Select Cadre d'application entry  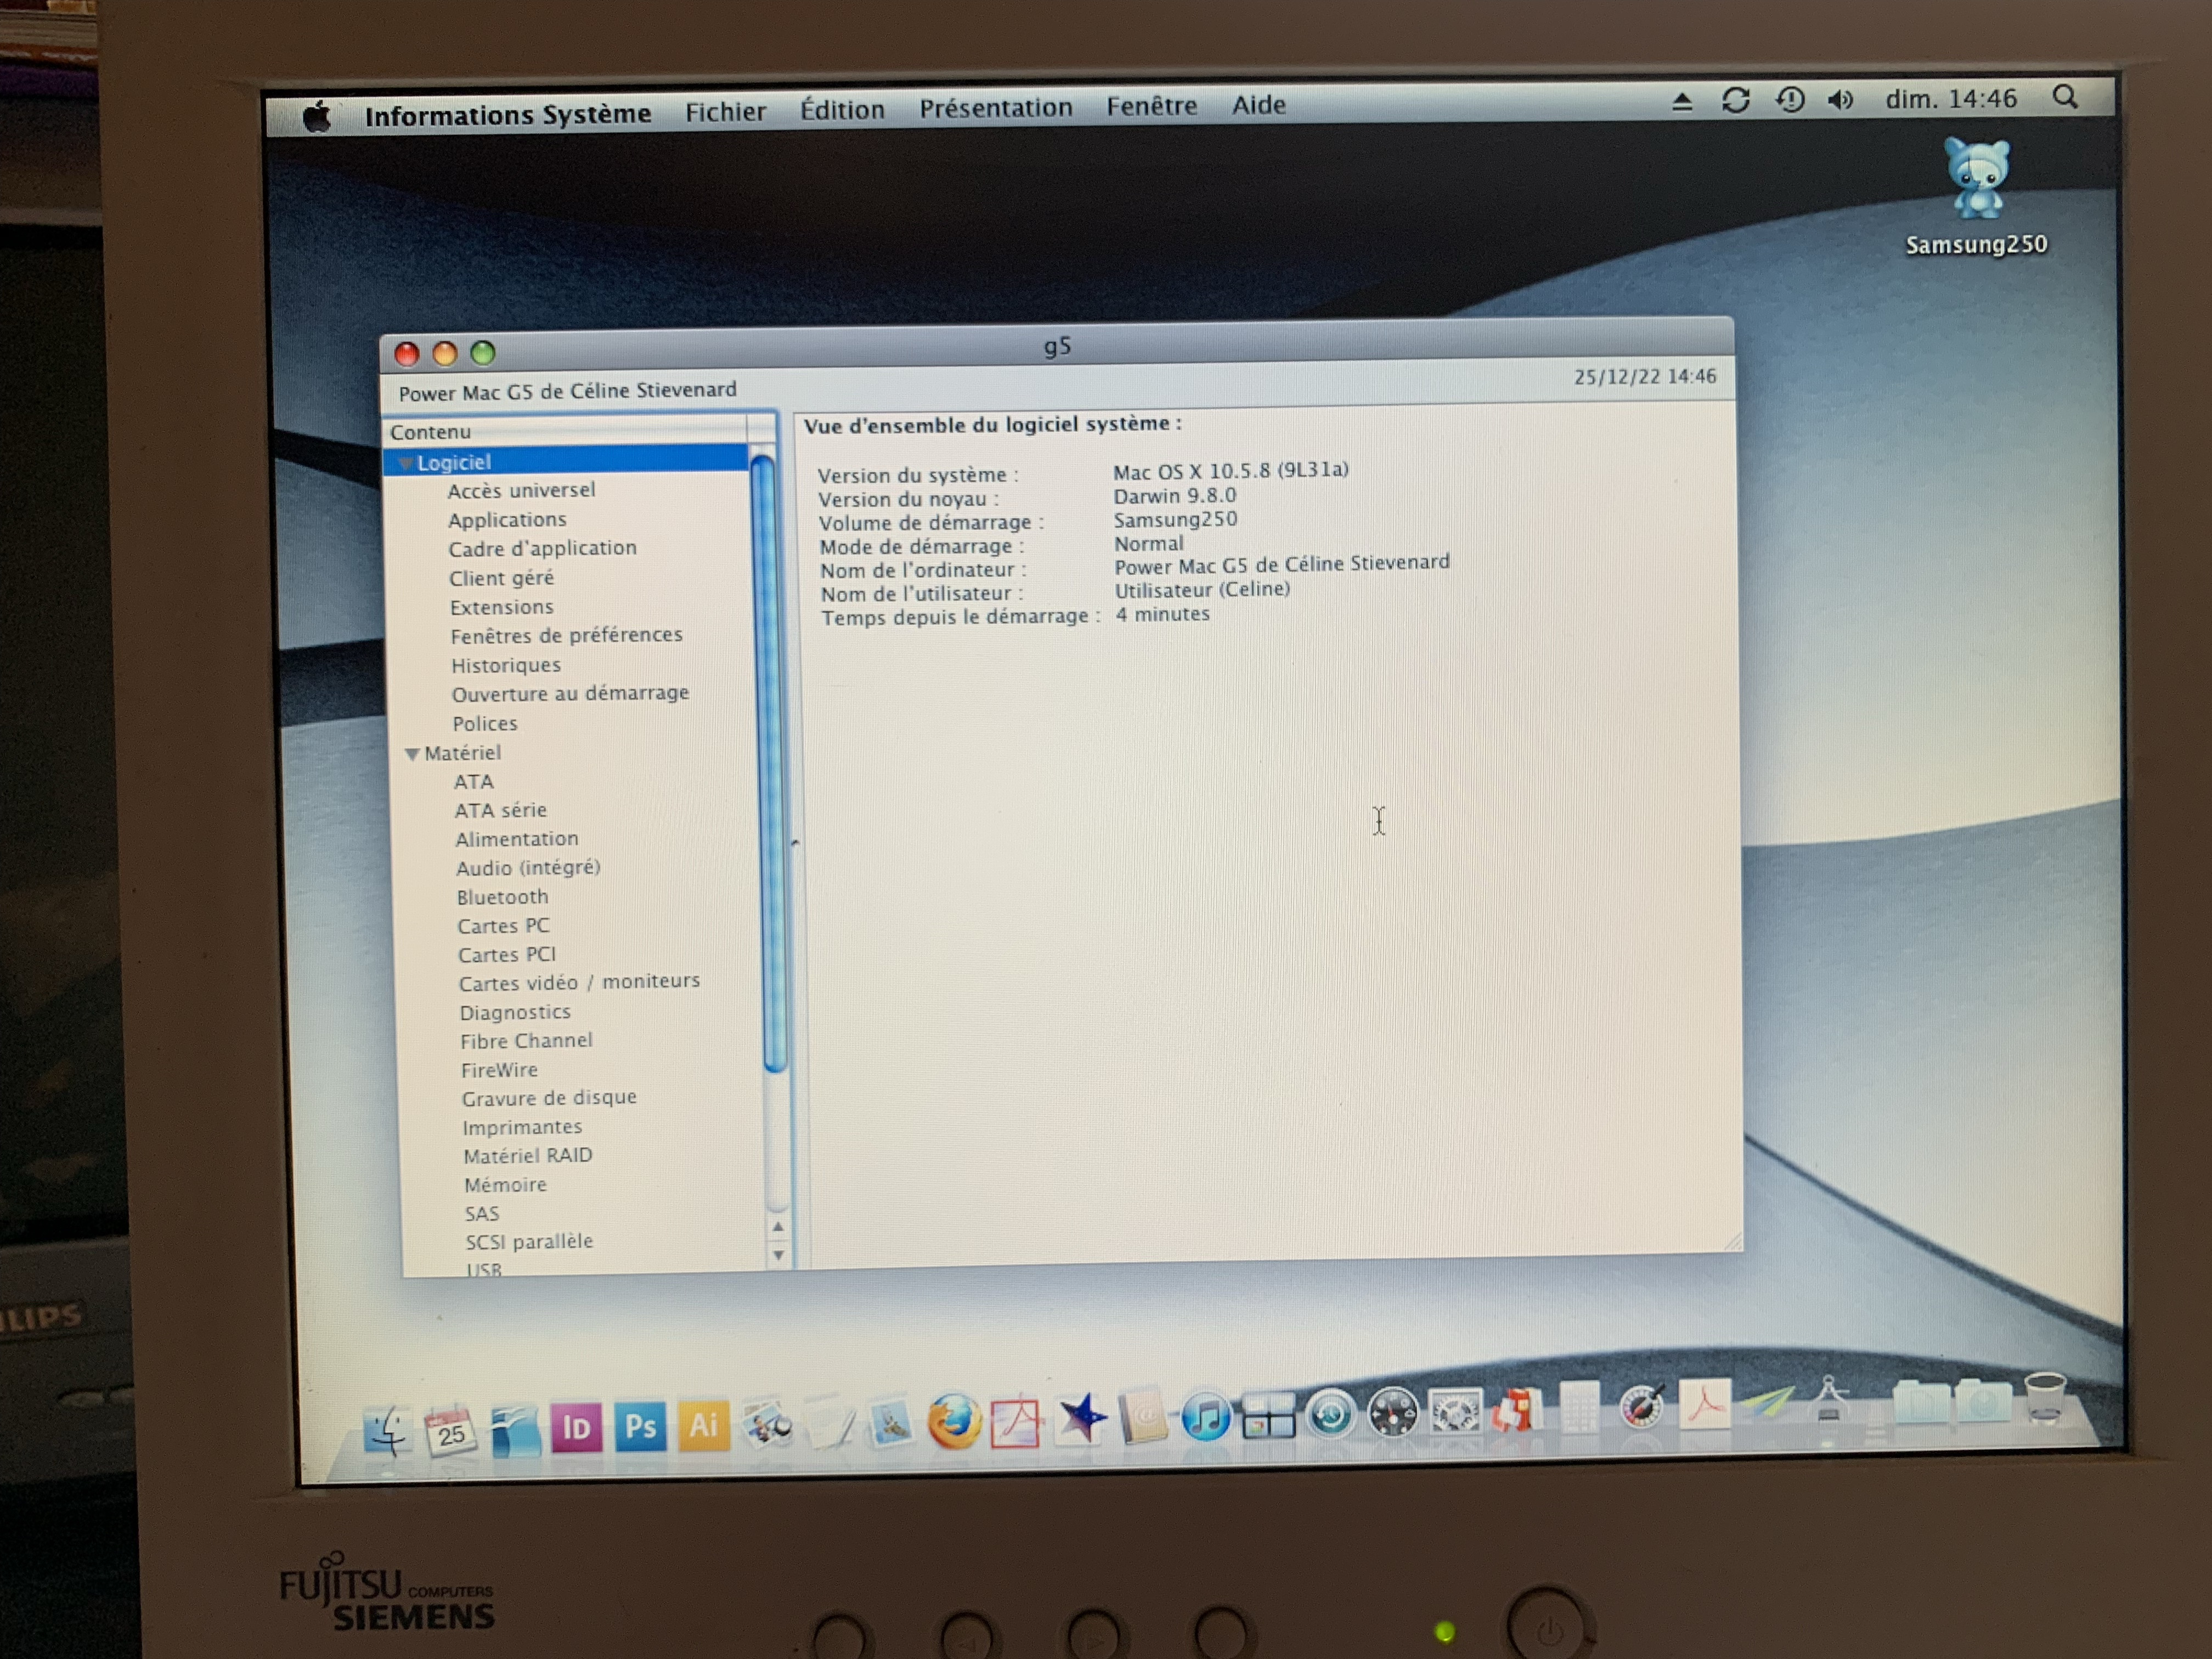point(542,549)
